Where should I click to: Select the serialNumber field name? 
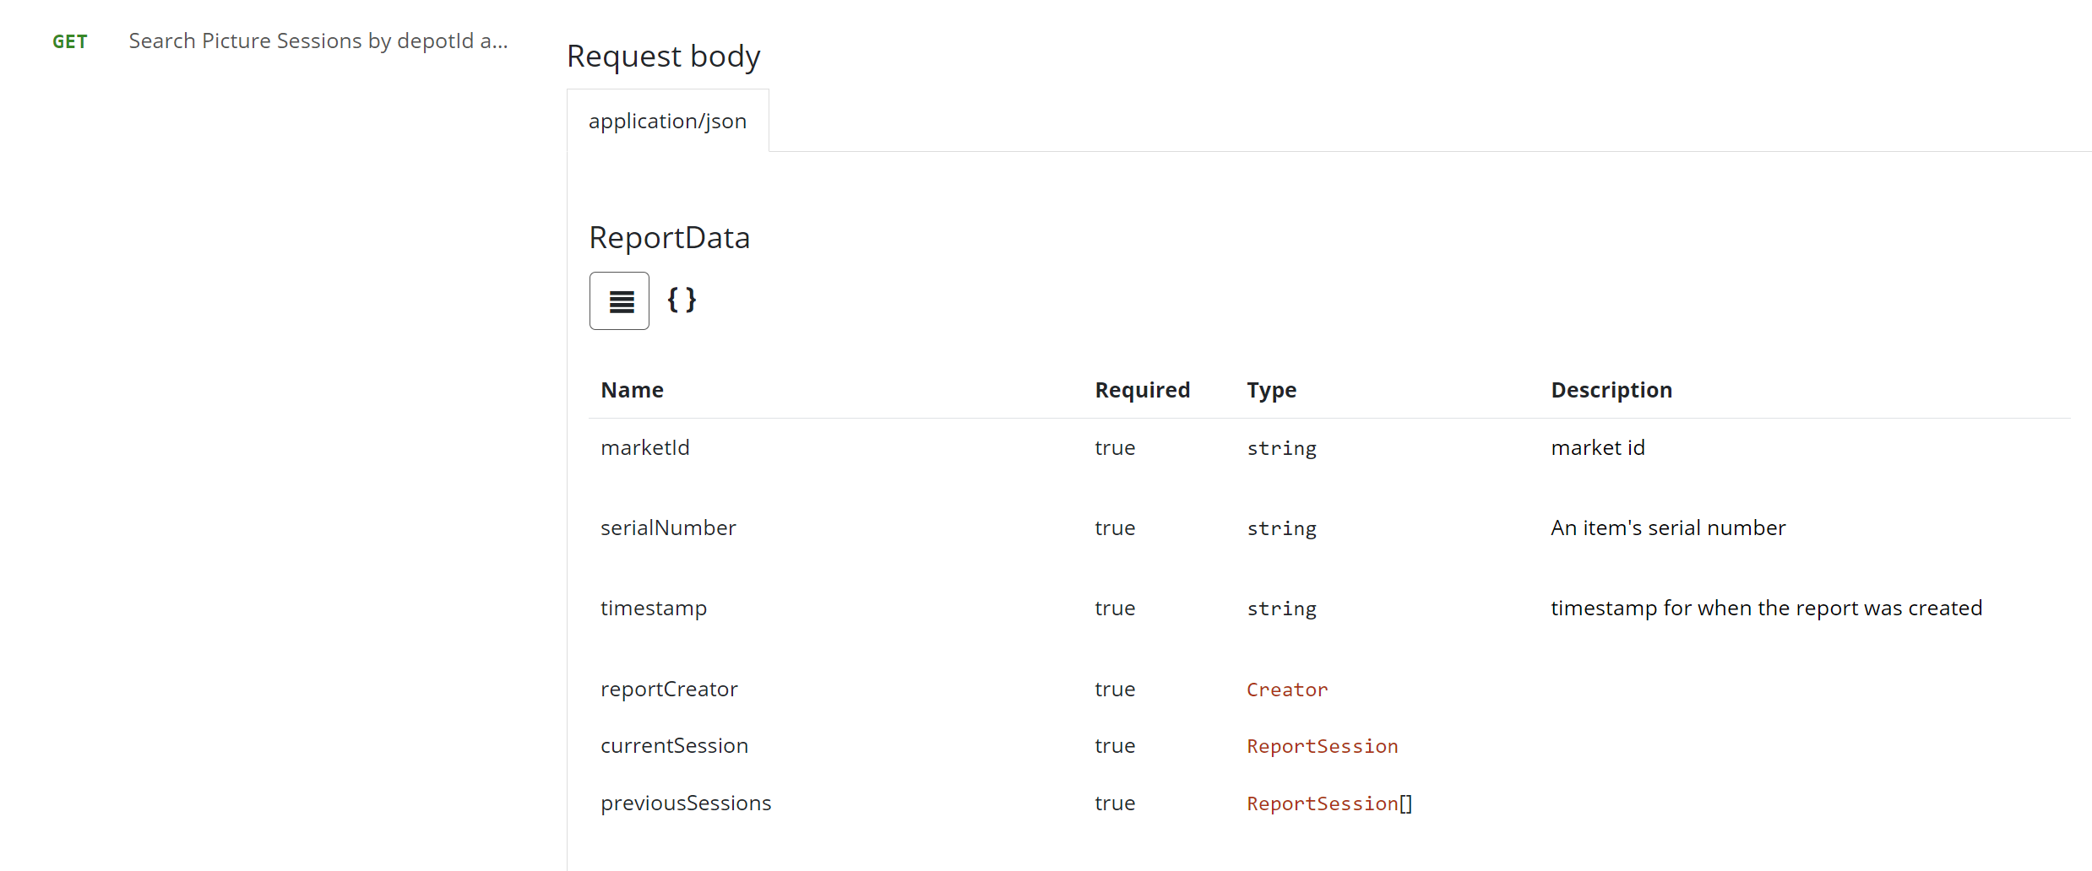pos(668,527)
